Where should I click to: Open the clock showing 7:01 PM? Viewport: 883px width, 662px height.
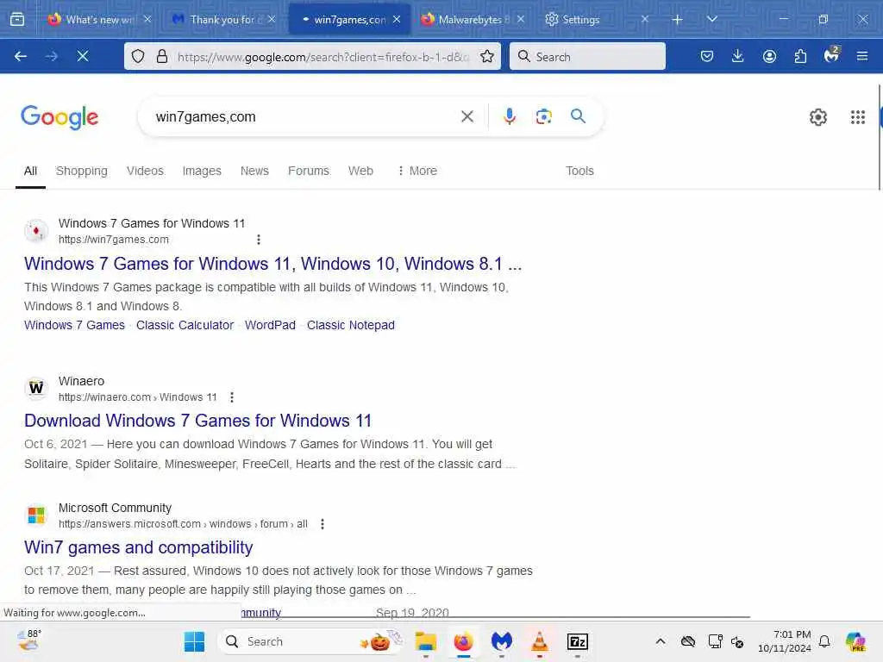coord(785,641)
